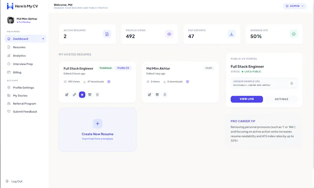Image resolution: width=314 pixels, height=188 pixels.
Task: Click the PDF Exports 47 value
Action: (x=191, y=36)
